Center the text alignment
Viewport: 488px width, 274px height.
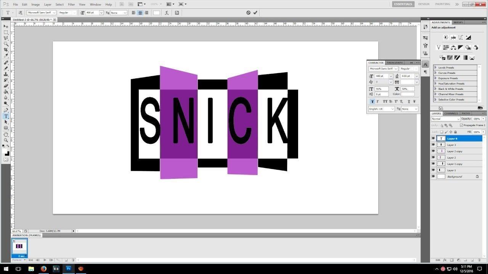[x=140, y=13]
